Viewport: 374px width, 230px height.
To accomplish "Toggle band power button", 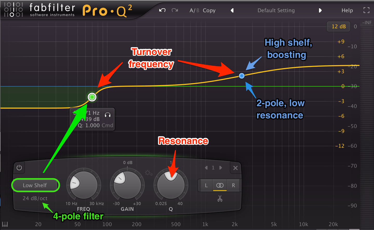I will (x=19, y=167).
